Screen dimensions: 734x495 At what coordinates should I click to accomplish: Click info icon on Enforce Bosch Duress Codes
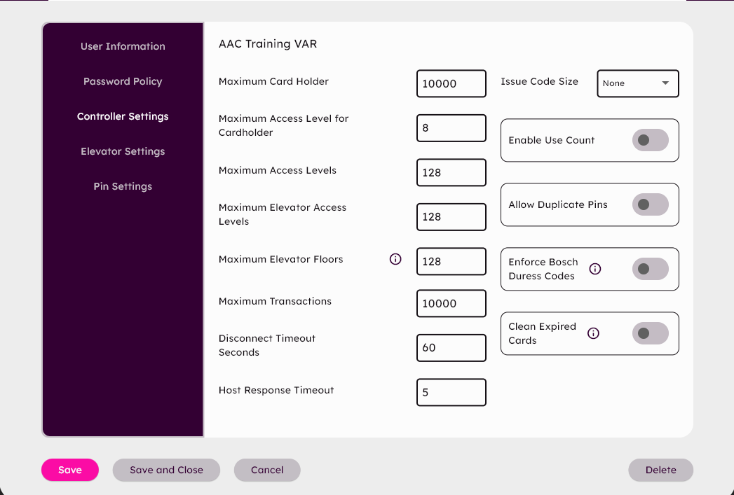click(594, 268)
